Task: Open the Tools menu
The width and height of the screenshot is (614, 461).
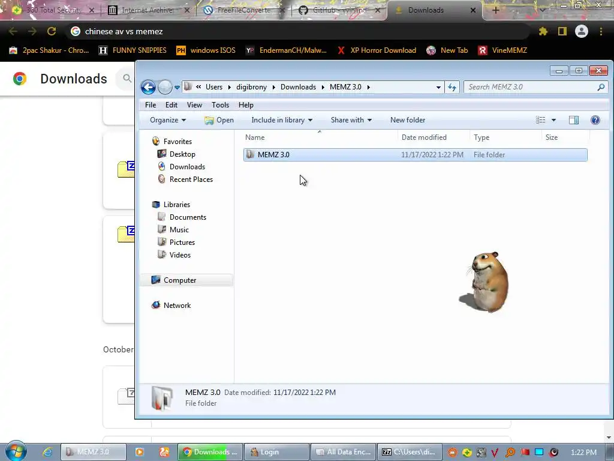Action: coord(220,105)
